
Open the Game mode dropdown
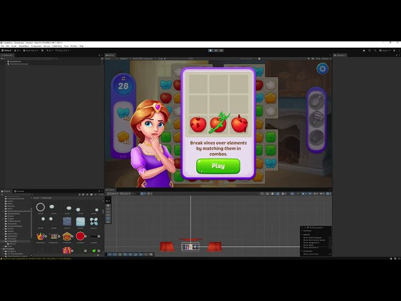pyautogui.click(x=112, y=58)
